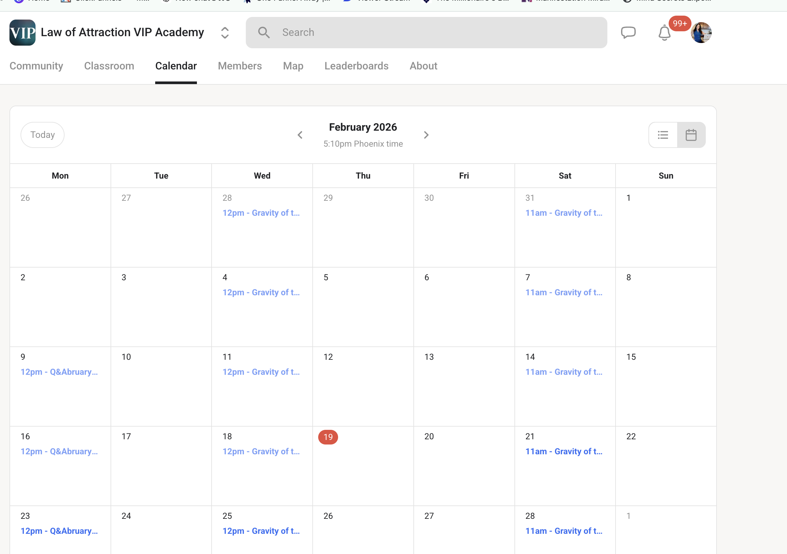Expand the community switcher arrows
787x554 pixels.
[225, 33]
